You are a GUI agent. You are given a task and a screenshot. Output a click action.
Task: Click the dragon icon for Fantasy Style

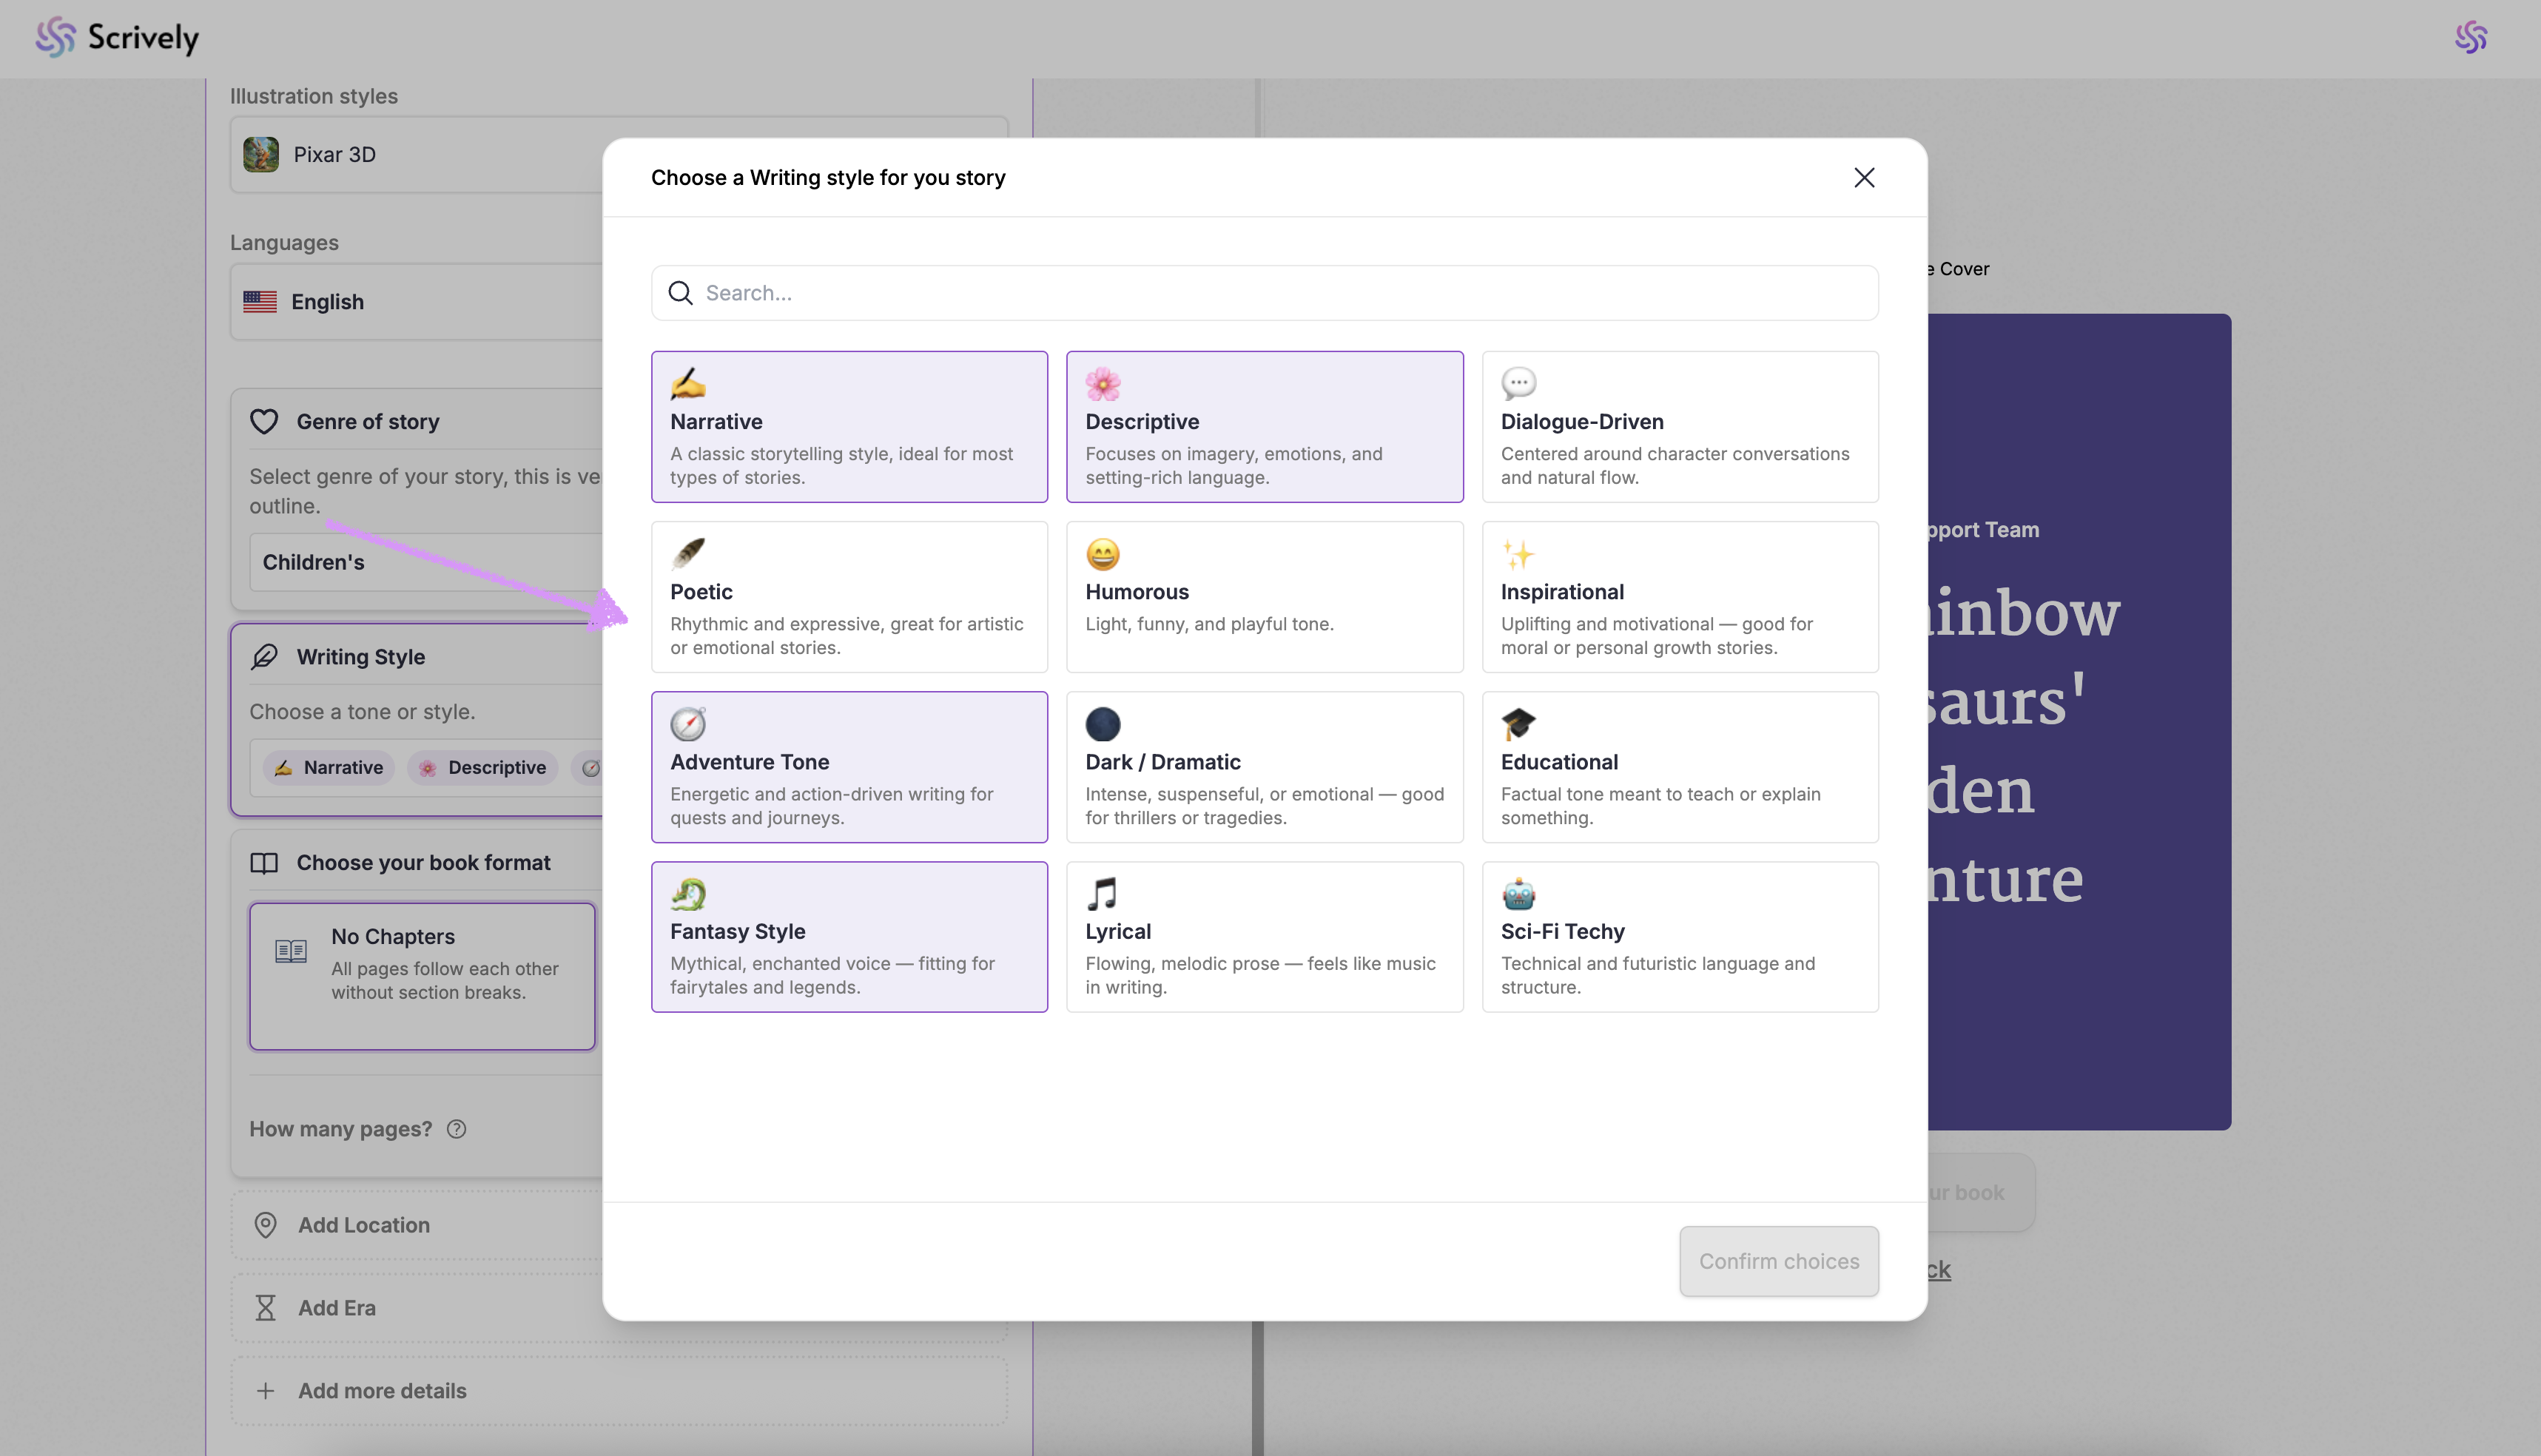(687, 894)
